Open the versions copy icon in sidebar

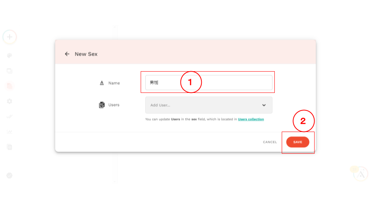coord(9,147)
